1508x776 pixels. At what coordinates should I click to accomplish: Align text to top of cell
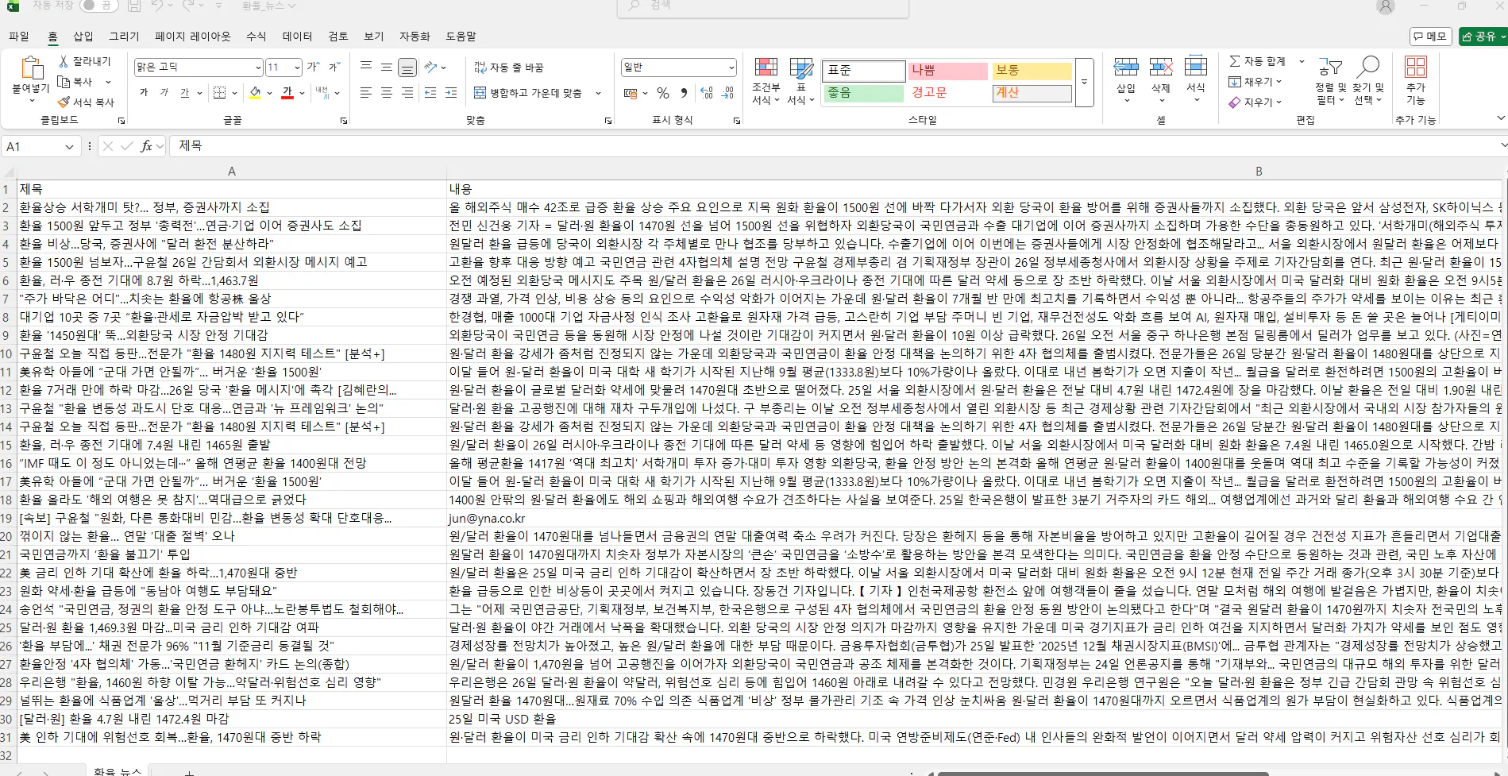[x=366, y=67]
